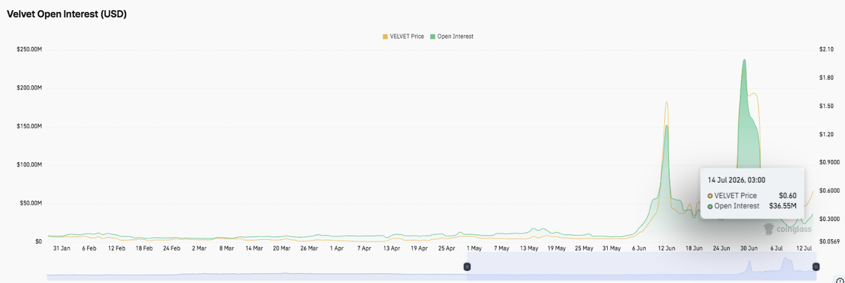Image resolution: width=845 pixels, height=283 pixels.
Task: Click the highlighted selected range in the navigator
Action: pos(641,266)
